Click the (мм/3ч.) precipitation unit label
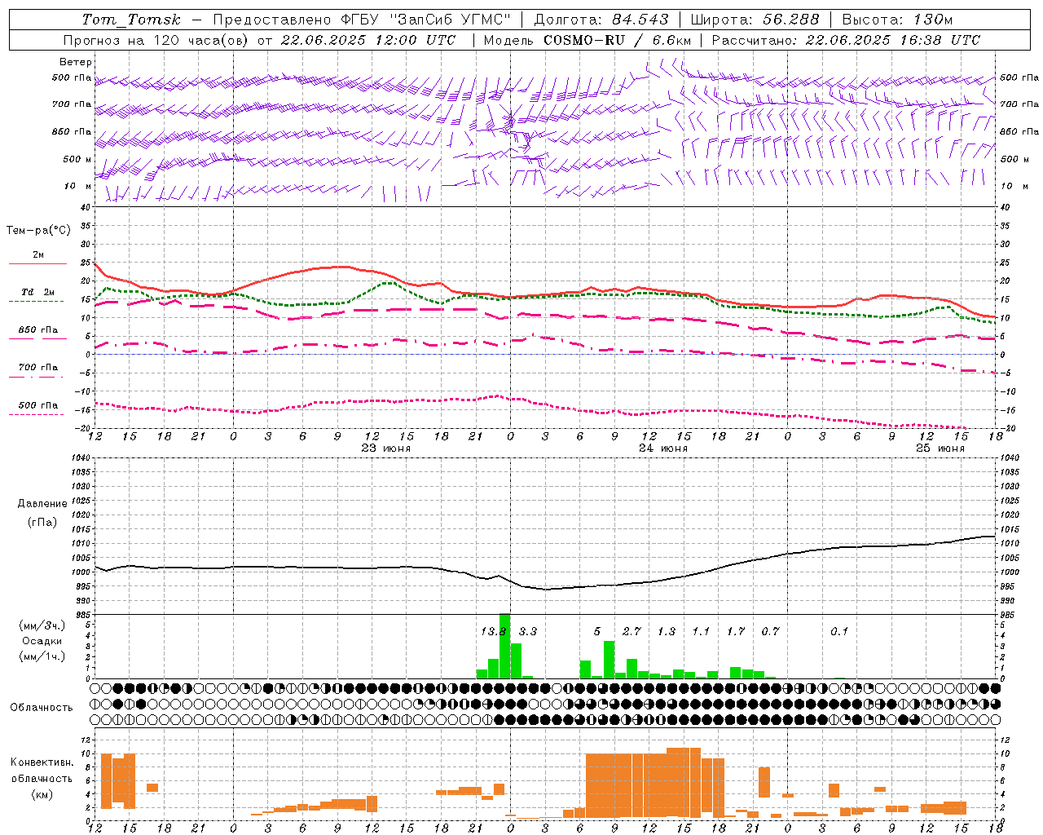 point(41,625)
